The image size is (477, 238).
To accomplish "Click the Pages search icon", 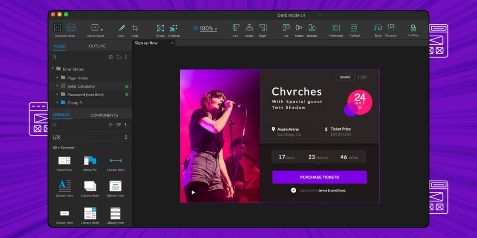I will 55,57.
